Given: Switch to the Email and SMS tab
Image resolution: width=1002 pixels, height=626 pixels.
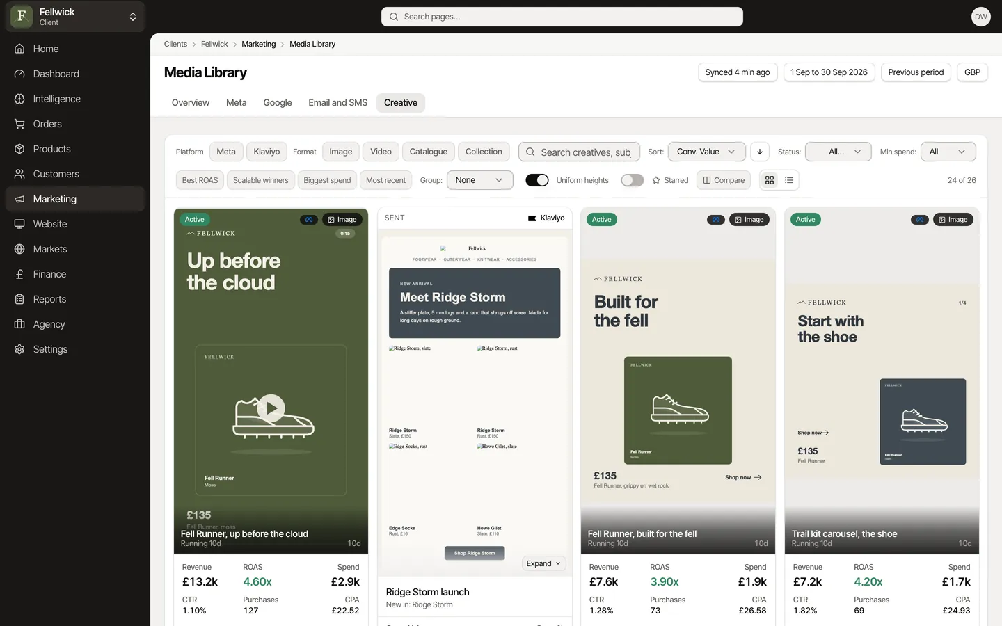Looking at the screenshot, I should click(338, 102).
